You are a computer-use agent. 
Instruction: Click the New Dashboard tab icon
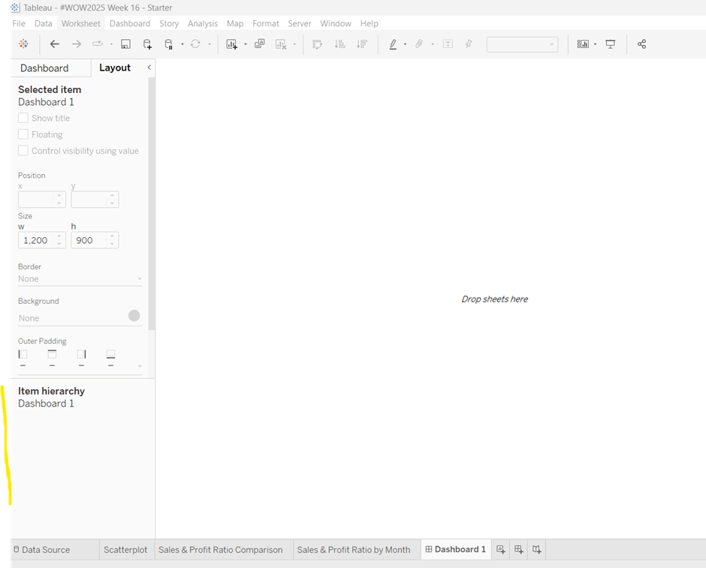click(518, 549)
